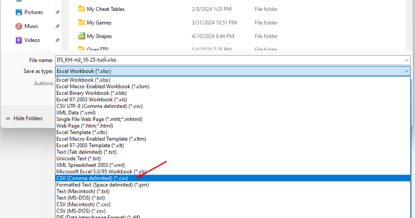415x218 pixels.
Task: Open Music in the sidebar
Action: 27,26
